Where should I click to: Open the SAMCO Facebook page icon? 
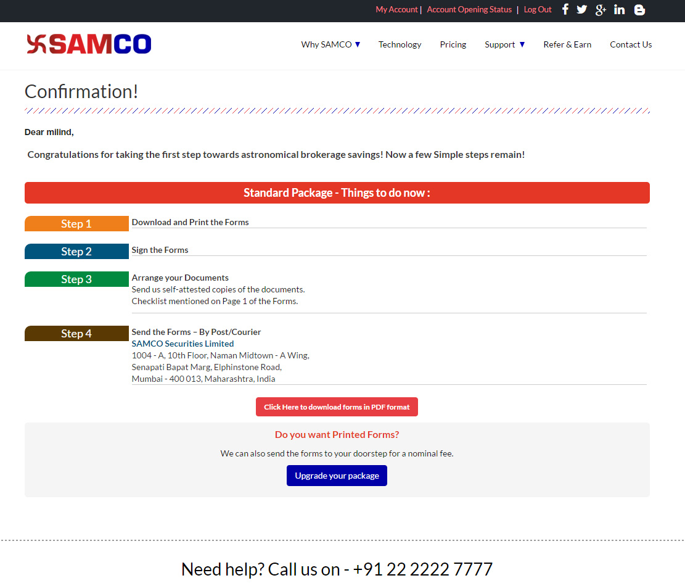pos(565,9)
